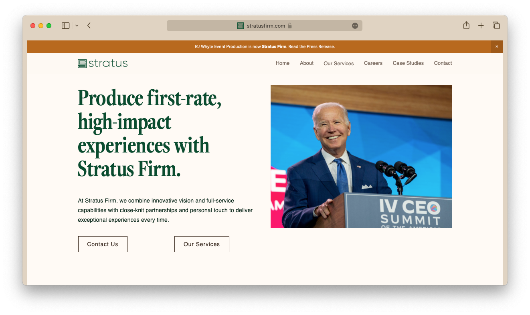The width and height of the screenshot is (530, 315).
Task: Open the Read the Press Release link
Action: (x=312, y=46)
